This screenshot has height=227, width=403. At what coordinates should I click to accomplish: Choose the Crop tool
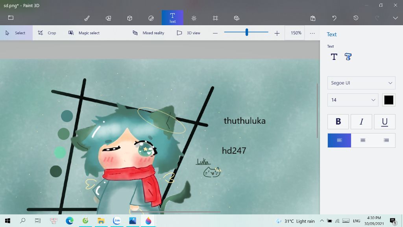tap(47, 33)
